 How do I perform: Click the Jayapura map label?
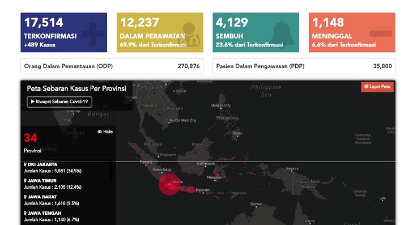tap(292, 168)
